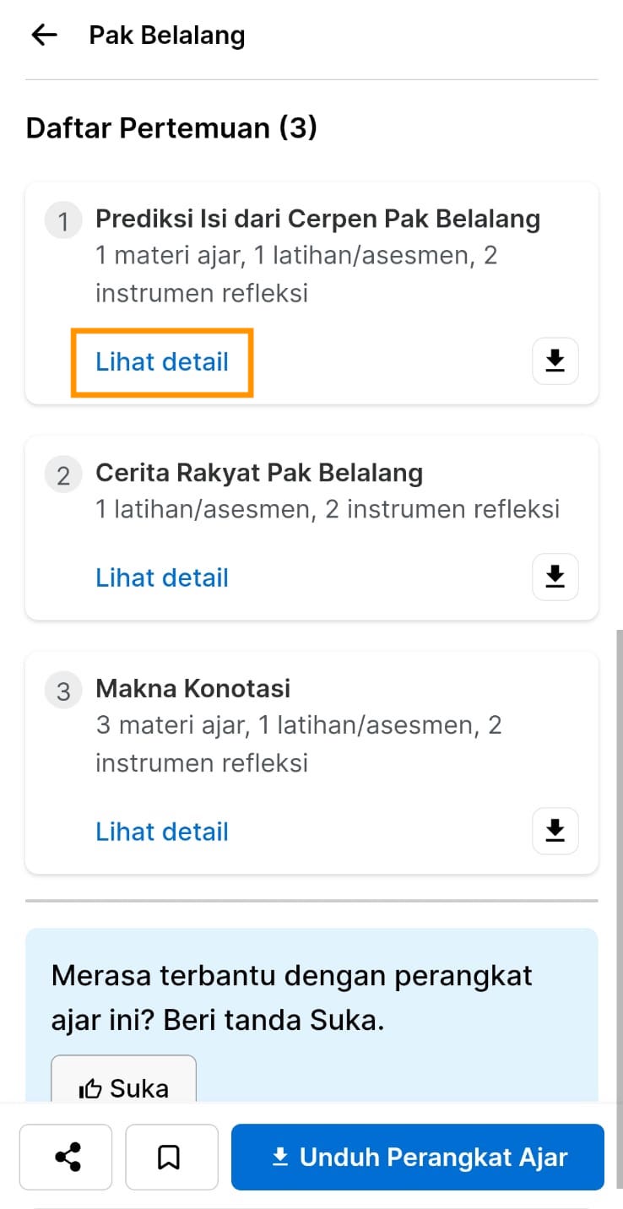623x1209 pixels.
Task: Download meeting 1 Prediksi Isi dari Cerpen
Action: tap(555, 361)
